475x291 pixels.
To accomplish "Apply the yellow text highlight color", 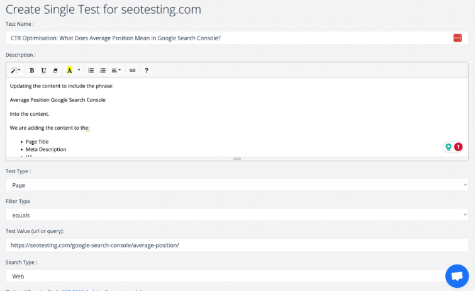I will point(69,71).
